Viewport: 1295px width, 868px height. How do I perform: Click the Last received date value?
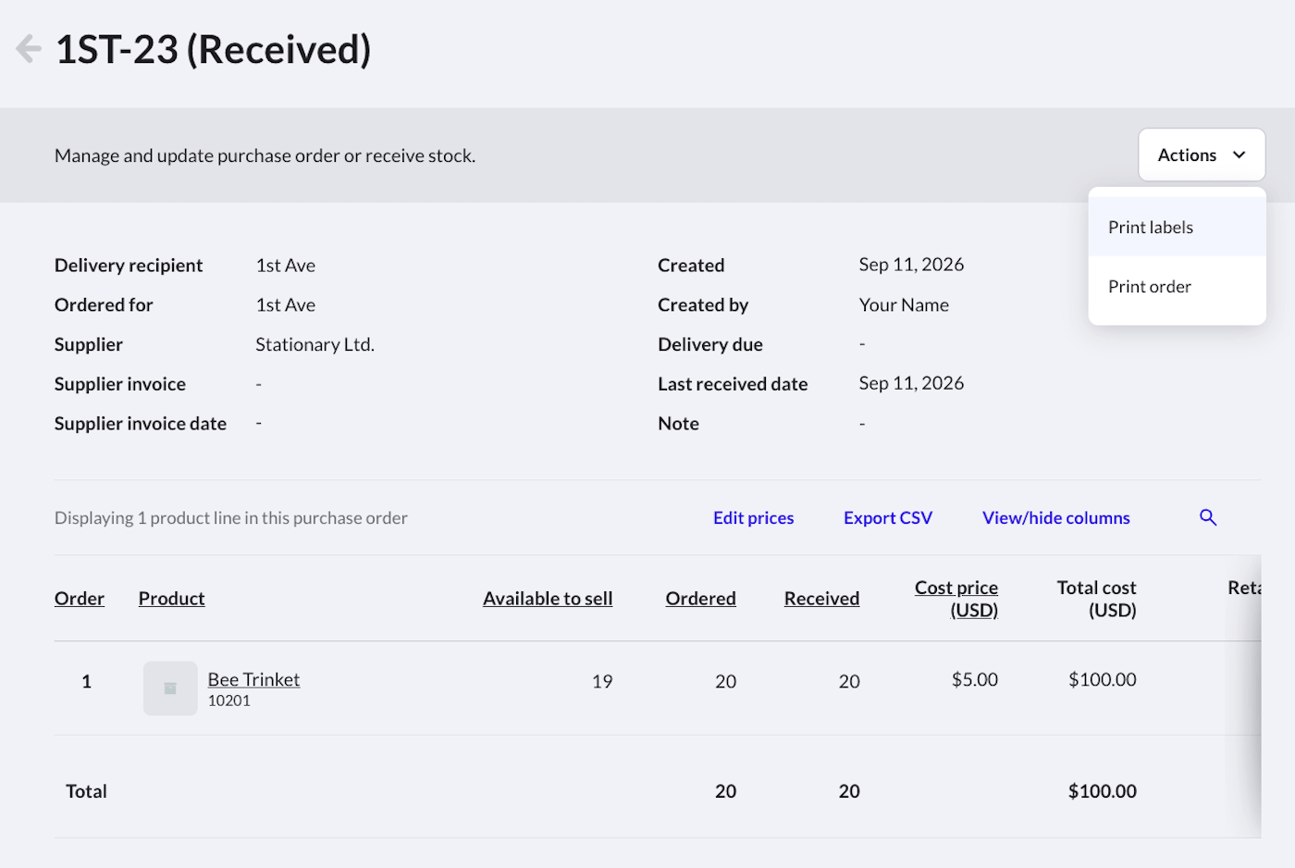911,383
